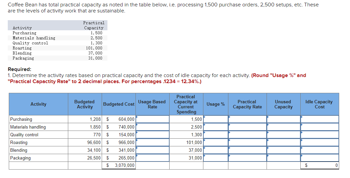350x178 pixels.
Task: Focus Practical Capacity Rate cell for Materials handling
Action: (247, 127)
